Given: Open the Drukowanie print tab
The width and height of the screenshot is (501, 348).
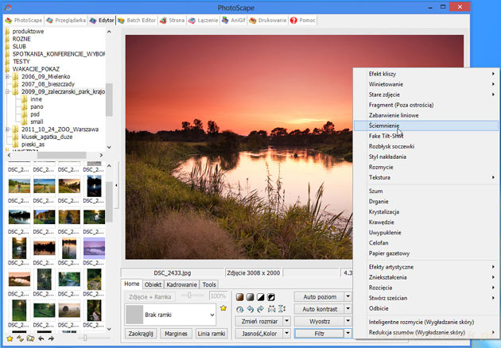Looking at the screenshot, I should click(266, 20).
